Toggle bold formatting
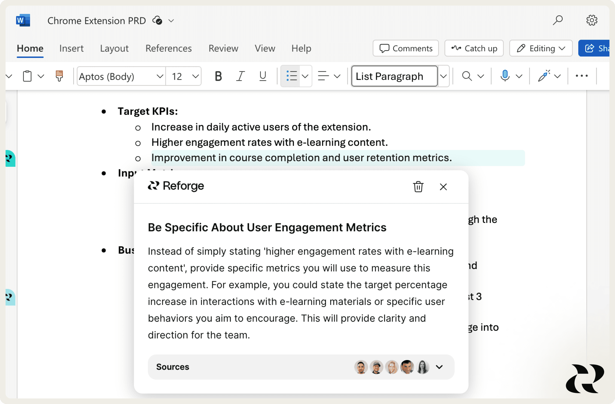 click(218, 76)
